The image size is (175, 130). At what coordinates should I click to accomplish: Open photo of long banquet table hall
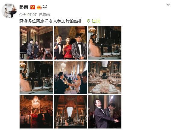105,77
